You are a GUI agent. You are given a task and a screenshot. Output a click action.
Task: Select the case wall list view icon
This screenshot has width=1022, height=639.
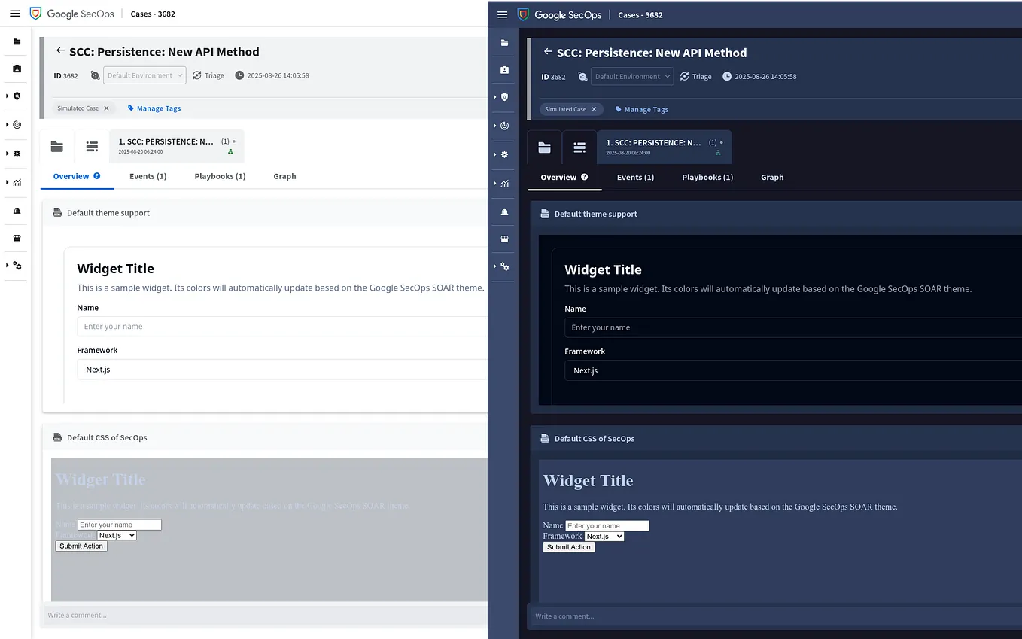point(92,145)
